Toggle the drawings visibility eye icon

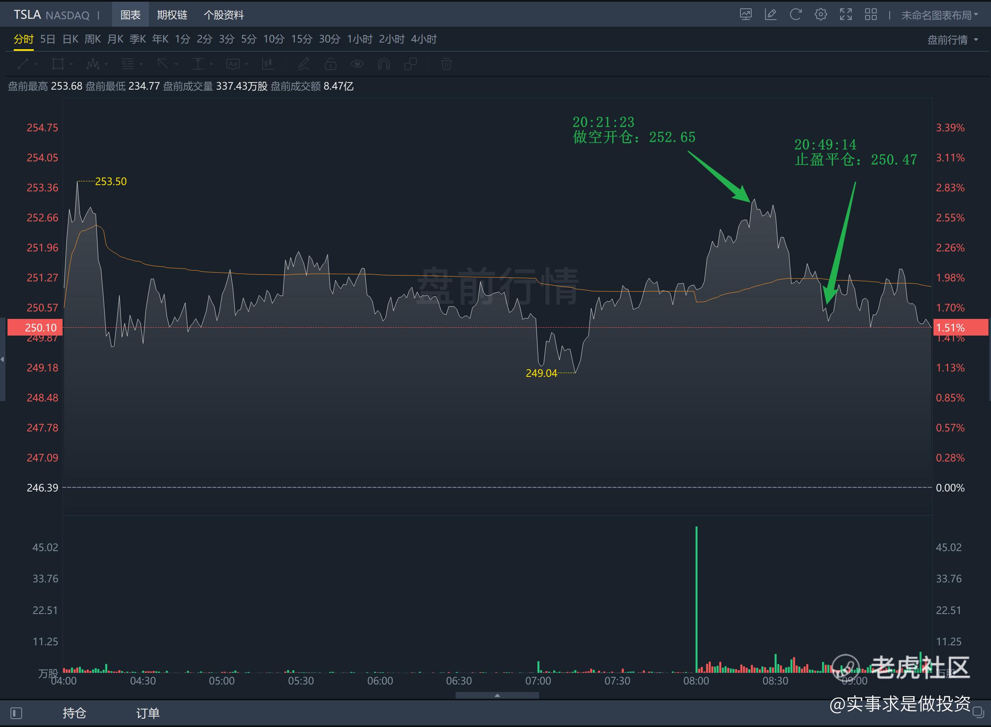pos(357,64)
